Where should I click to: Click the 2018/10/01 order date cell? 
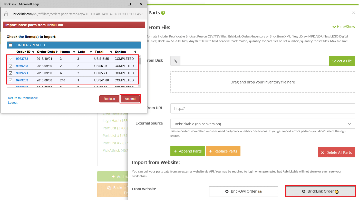coord(44,59)
